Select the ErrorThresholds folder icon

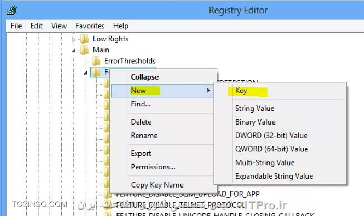point(96,61)
